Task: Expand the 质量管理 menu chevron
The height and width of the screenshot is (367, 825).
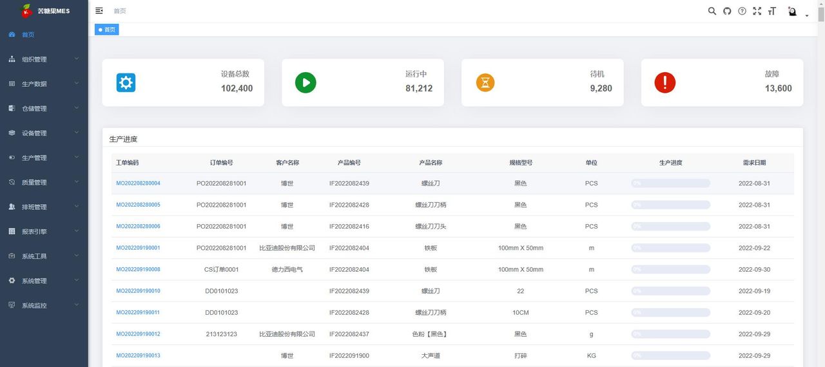Action: click(77, 182)
